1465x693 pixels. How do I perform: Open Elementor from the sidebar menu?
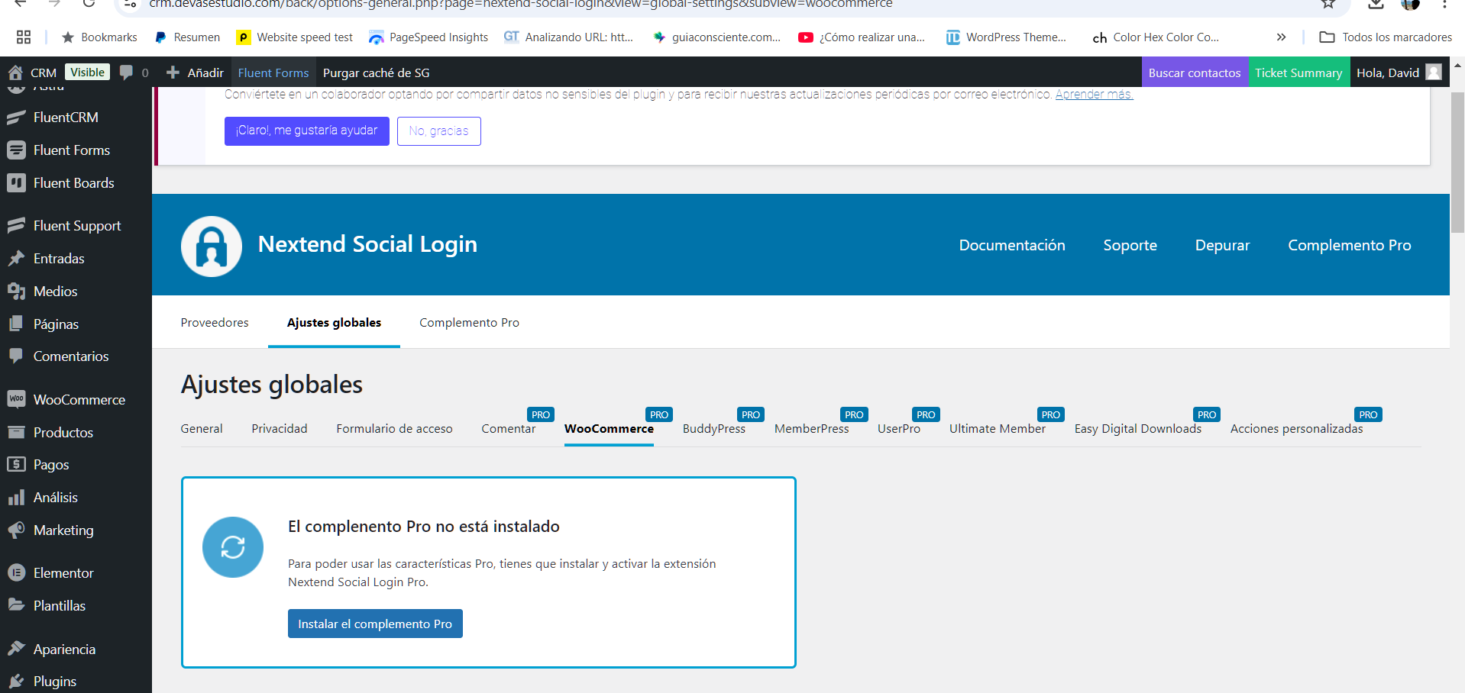pyautogui.click(x=63, y=573)
